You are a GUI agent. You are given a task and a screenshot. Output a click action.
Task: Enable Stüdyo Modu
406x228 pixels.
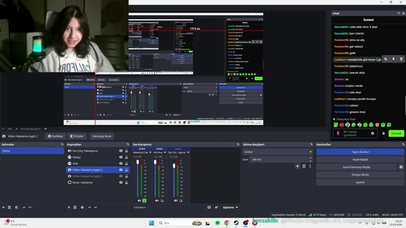click(360, 174)
